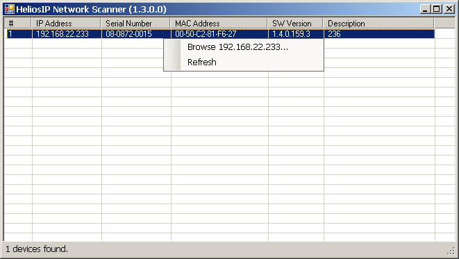The image size is (459, 259).
Task: Select Refresh from the context menu
Action: [244, 62]
